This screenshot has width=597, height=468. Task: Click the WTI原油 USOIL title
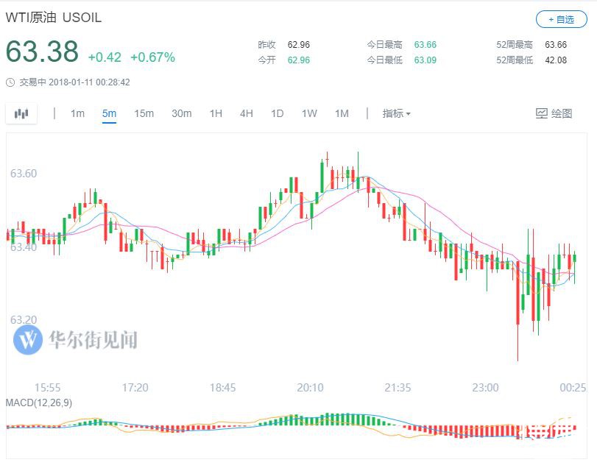pyautogui.click(x=54, y=18)
